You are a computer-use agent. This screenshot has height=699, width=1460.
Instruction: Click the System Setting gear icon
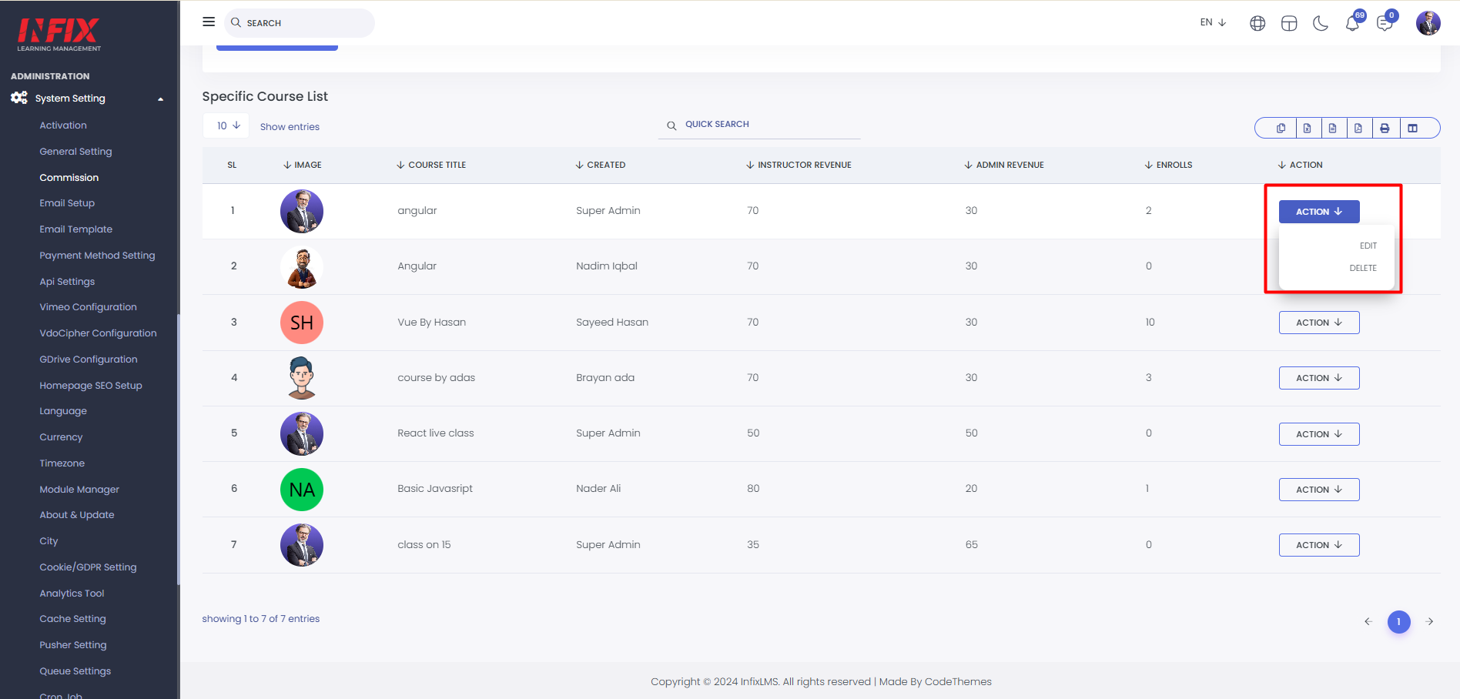coord(19,98)
